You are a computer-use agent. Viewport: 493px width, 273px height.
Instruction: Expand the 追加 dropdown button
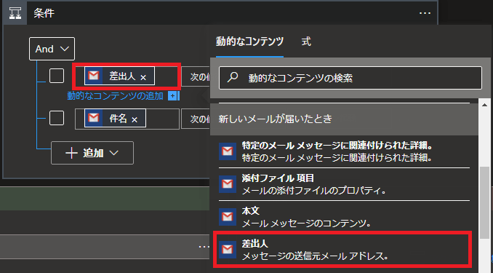click(92, 153)
